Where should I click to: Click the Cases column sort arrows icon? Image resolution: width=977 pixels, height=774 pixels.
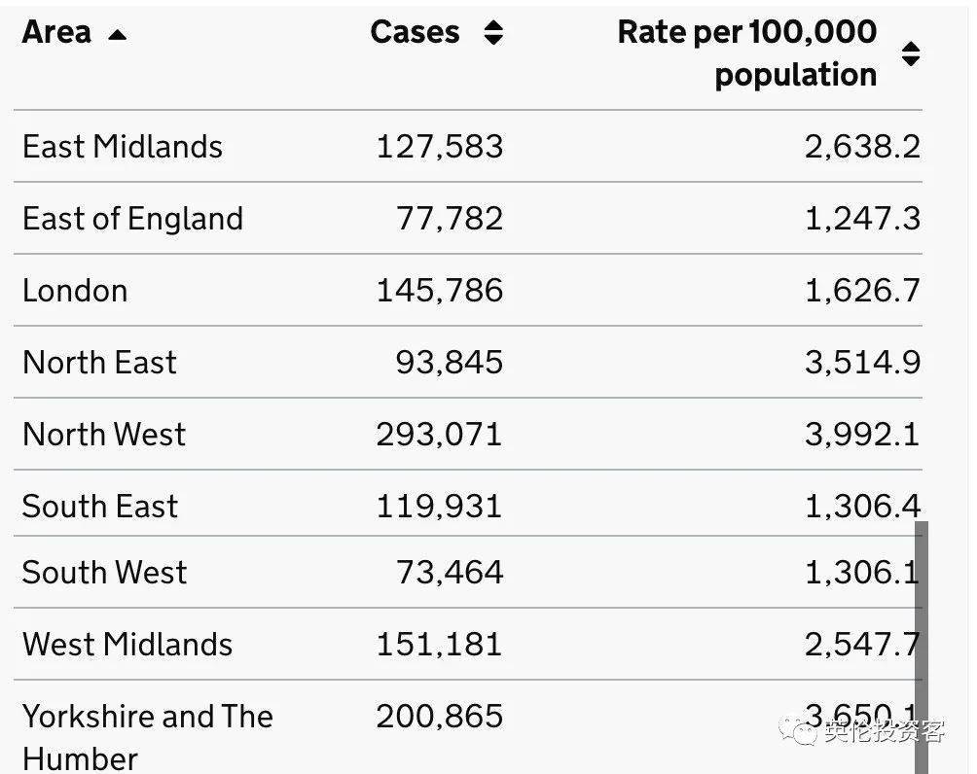click(x=493, y=33)
